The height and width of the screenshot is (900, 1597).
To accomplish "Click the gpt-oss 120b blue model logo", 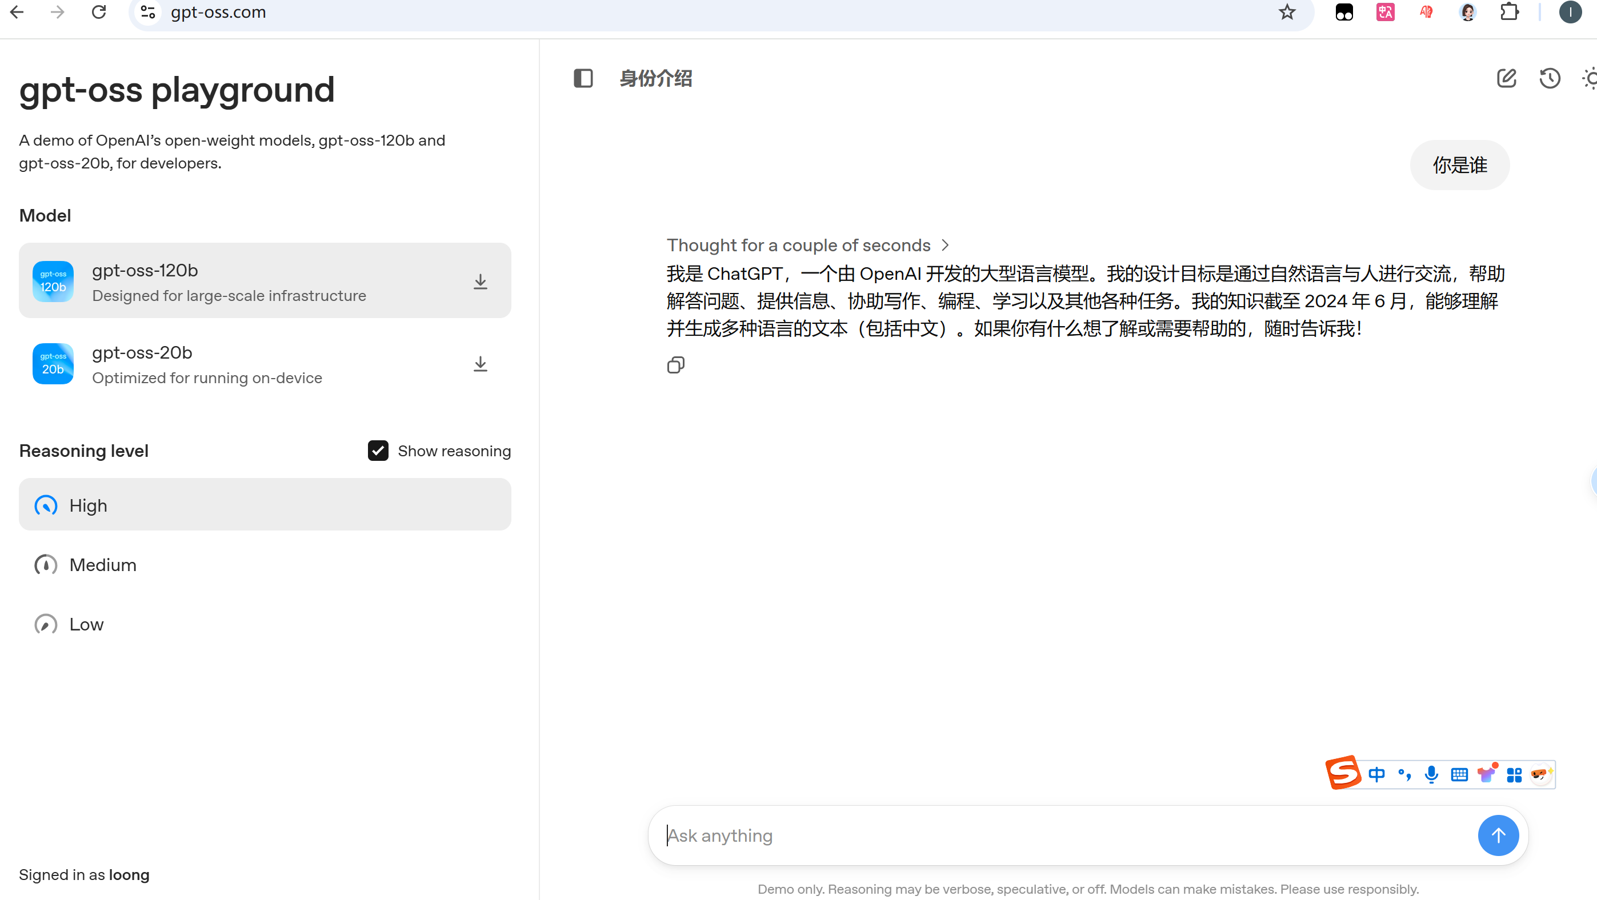I will [53, 281].
